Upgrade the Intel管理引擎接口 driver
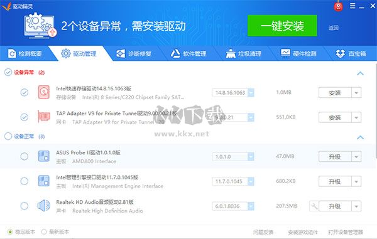377x239 pixels. (335, 181)
